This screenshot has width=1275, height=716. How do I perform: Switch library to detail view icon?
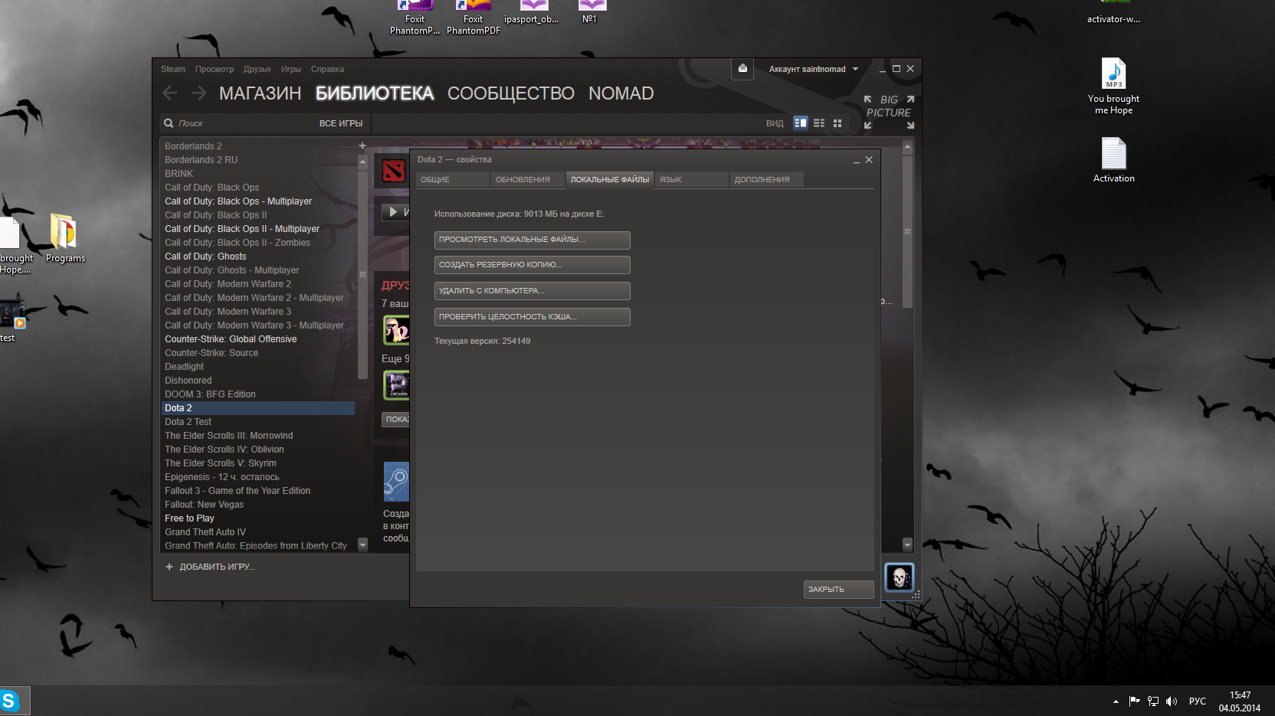point(801,123)
